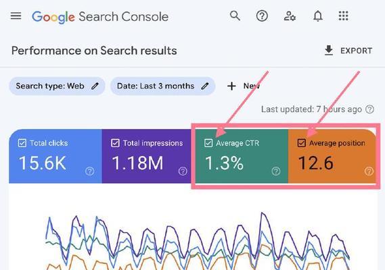Screen dimensions: 385x270
Task: Click the 15.6K total clicks value
Action: pyautogui.click(x=43, y=163)
